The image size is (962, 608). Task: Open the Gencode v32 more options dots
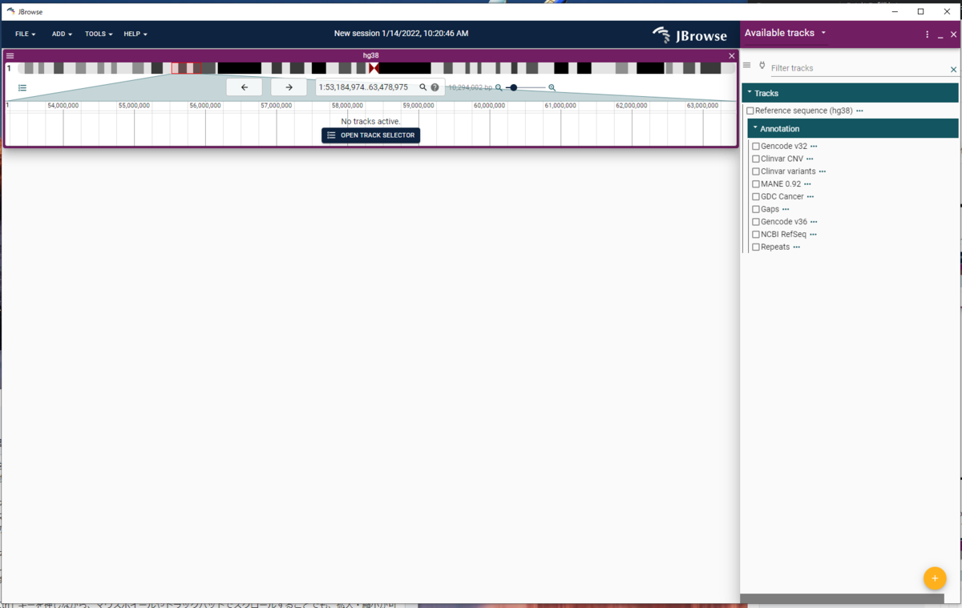pyautogui.click(x=814, y=147)
